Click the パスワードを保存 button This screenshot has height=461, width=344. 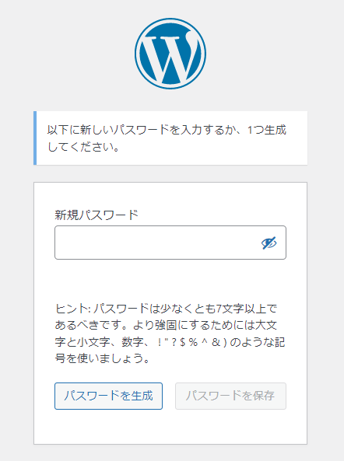(x=230, y=396)
